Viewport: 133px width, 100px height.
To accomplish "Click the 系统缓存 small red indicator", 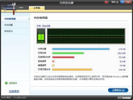I will click(x=53, y=61).
